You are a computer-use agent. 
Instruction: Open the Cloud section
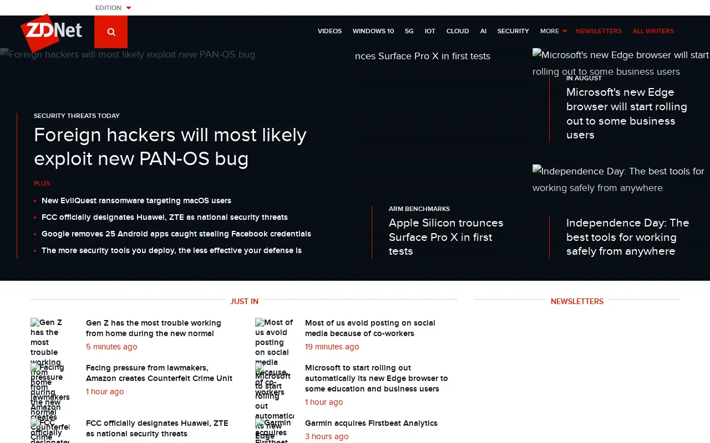pyautogui.click(x=458, y=31)
